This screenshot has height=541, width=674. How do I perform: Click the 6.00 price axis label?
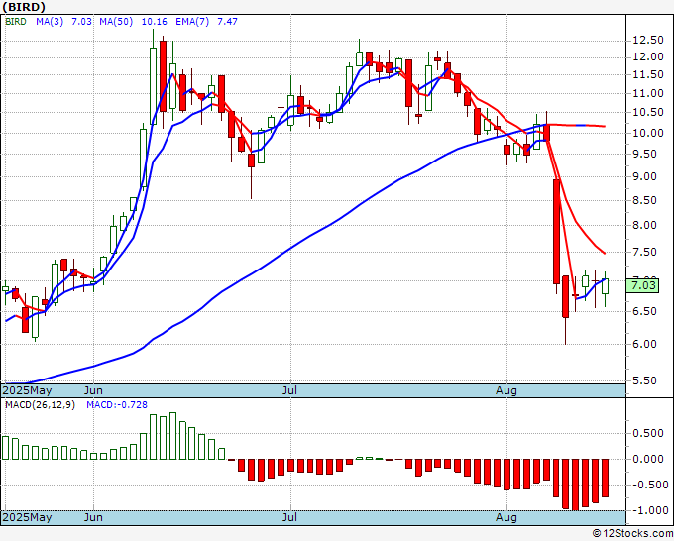point(644,344)
